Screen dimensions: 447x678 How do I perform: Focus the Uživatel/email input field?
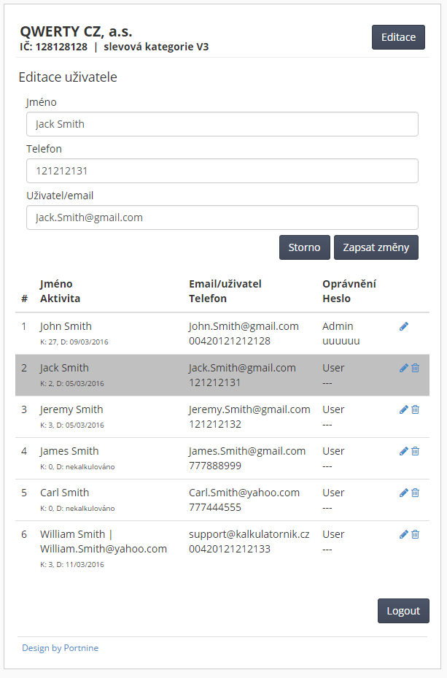[222, 217]
